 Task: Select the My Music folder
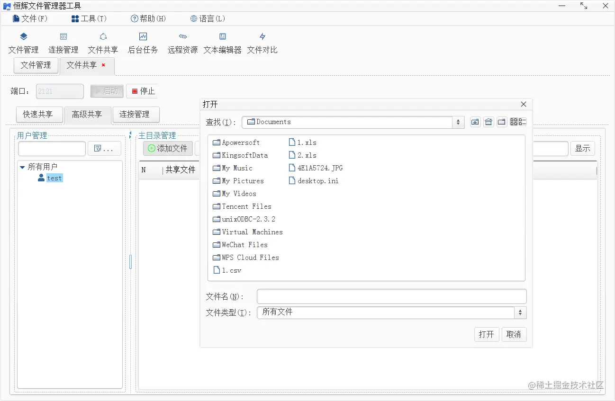pyautogui.click(x=233, y=168)
